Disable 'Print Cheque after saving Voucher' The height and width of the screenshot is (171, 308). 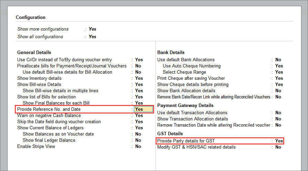point(279,78)
